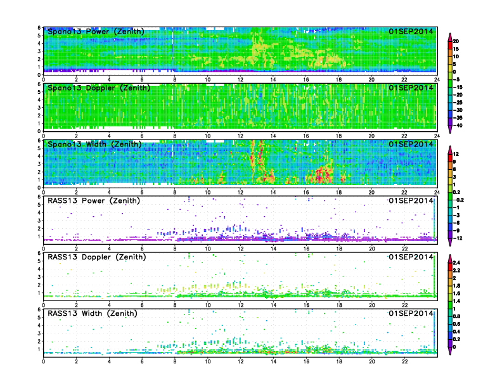This screenshot has width=502, height=388.
Task: Click the RASS13 Doppler (Zenith) panel title
Action: (x=97, y=257)
